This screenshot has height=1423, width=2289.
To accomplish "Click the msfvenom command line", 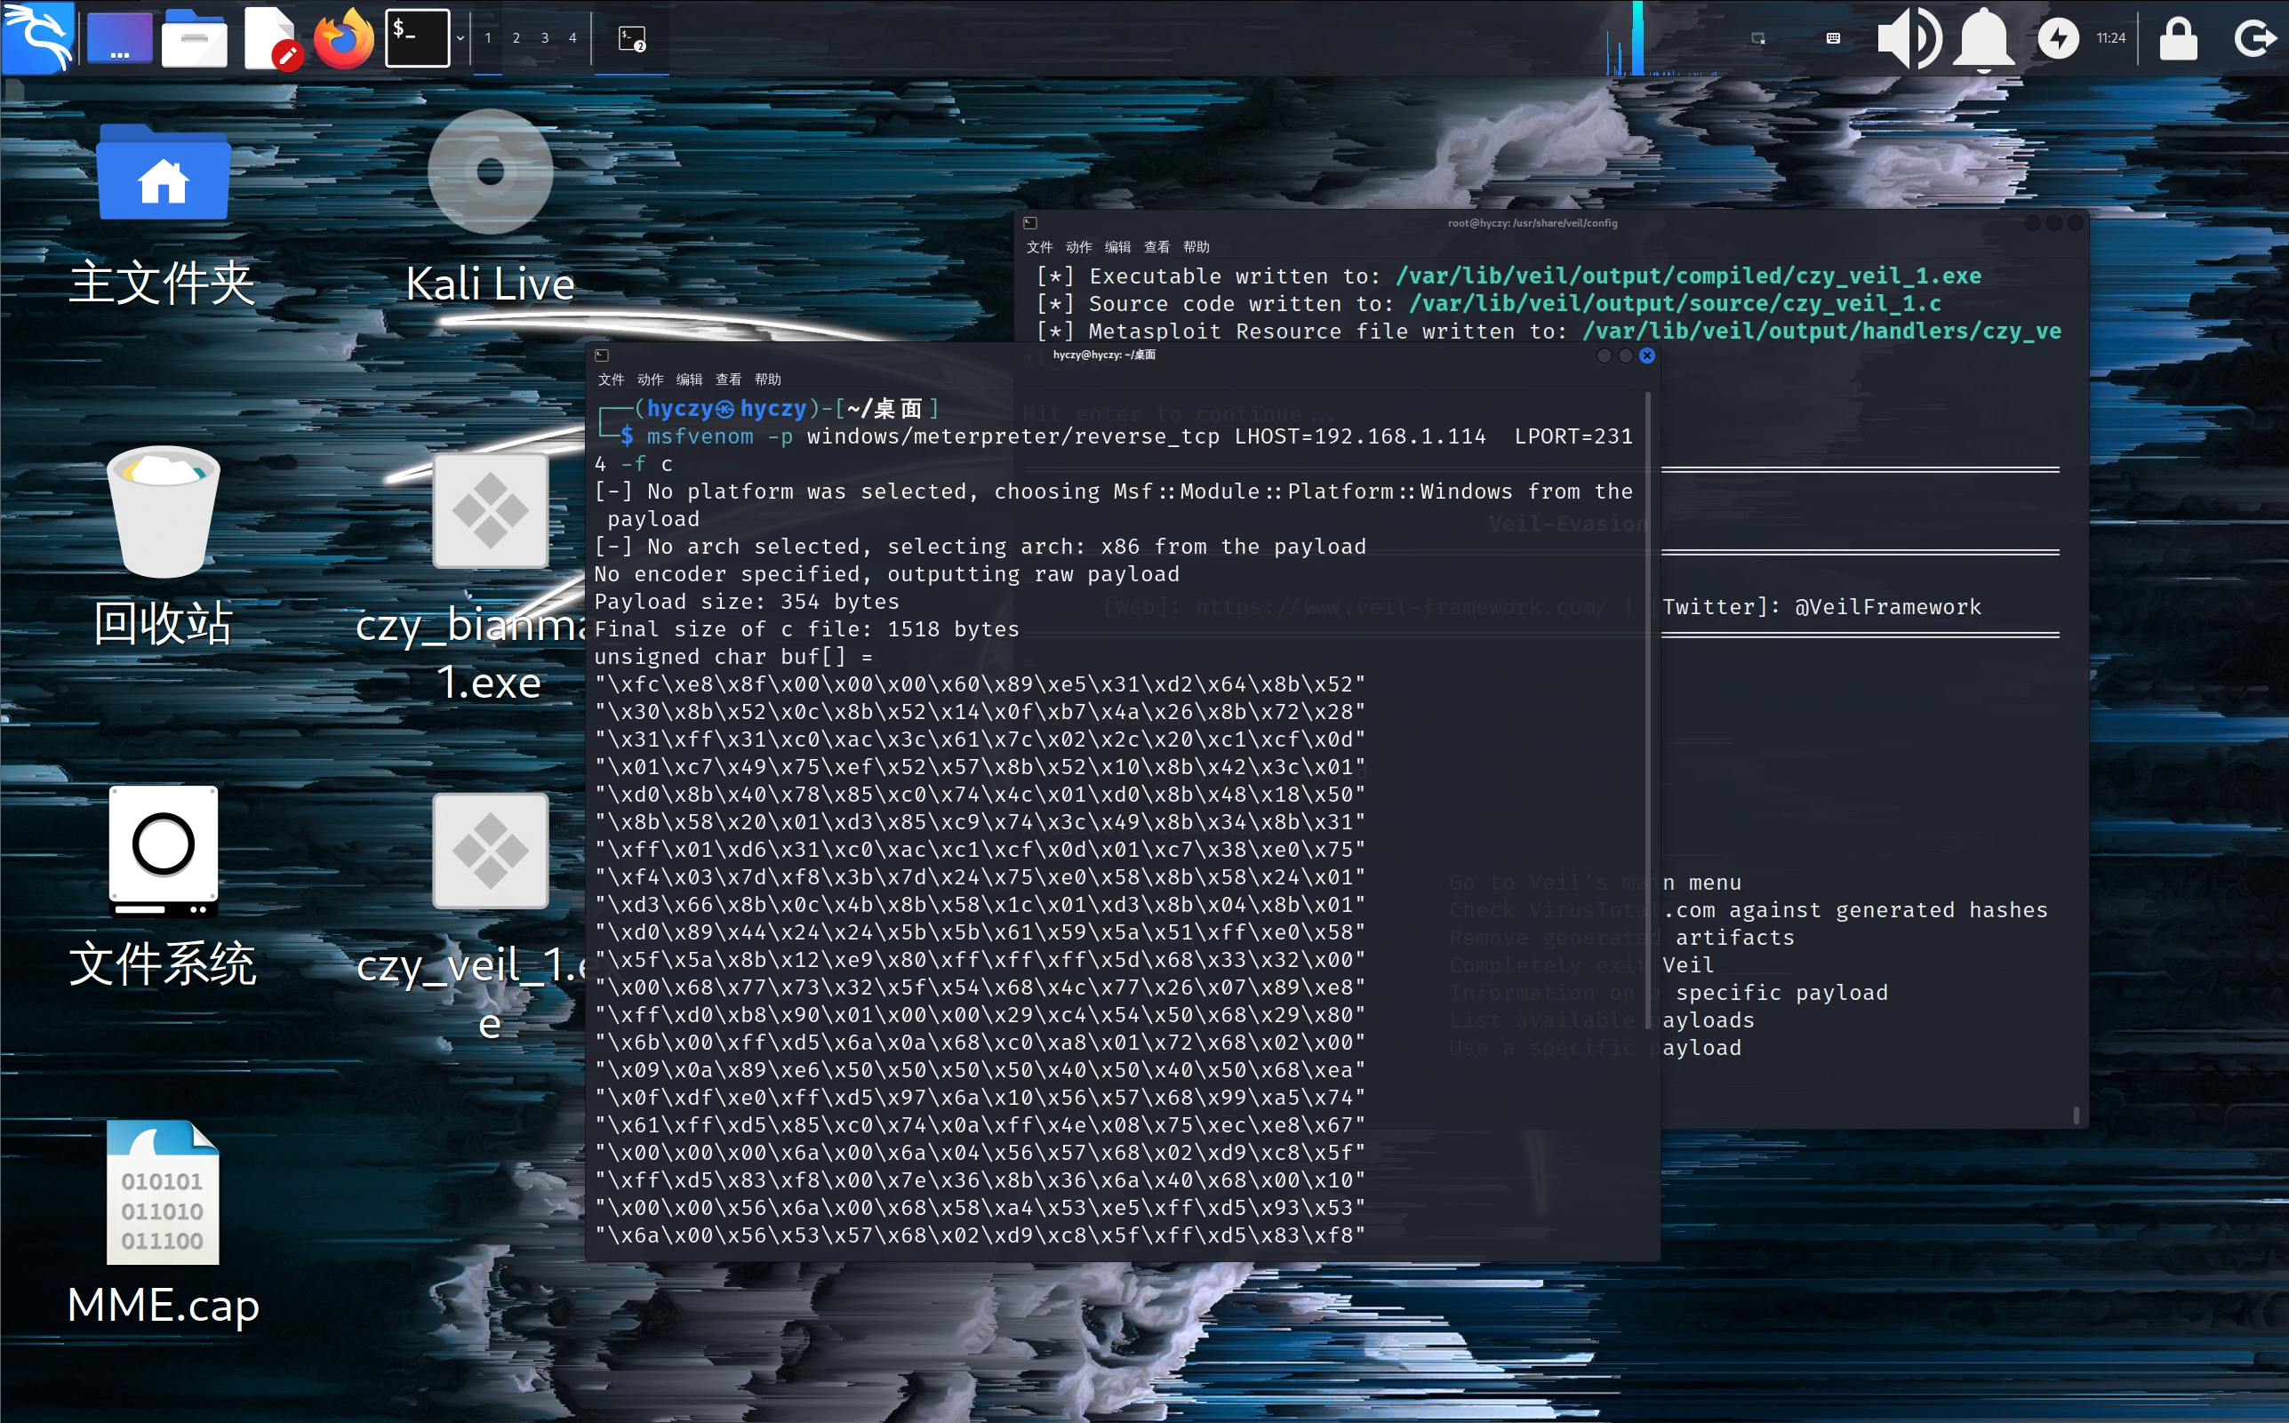I will point(1114,450).
